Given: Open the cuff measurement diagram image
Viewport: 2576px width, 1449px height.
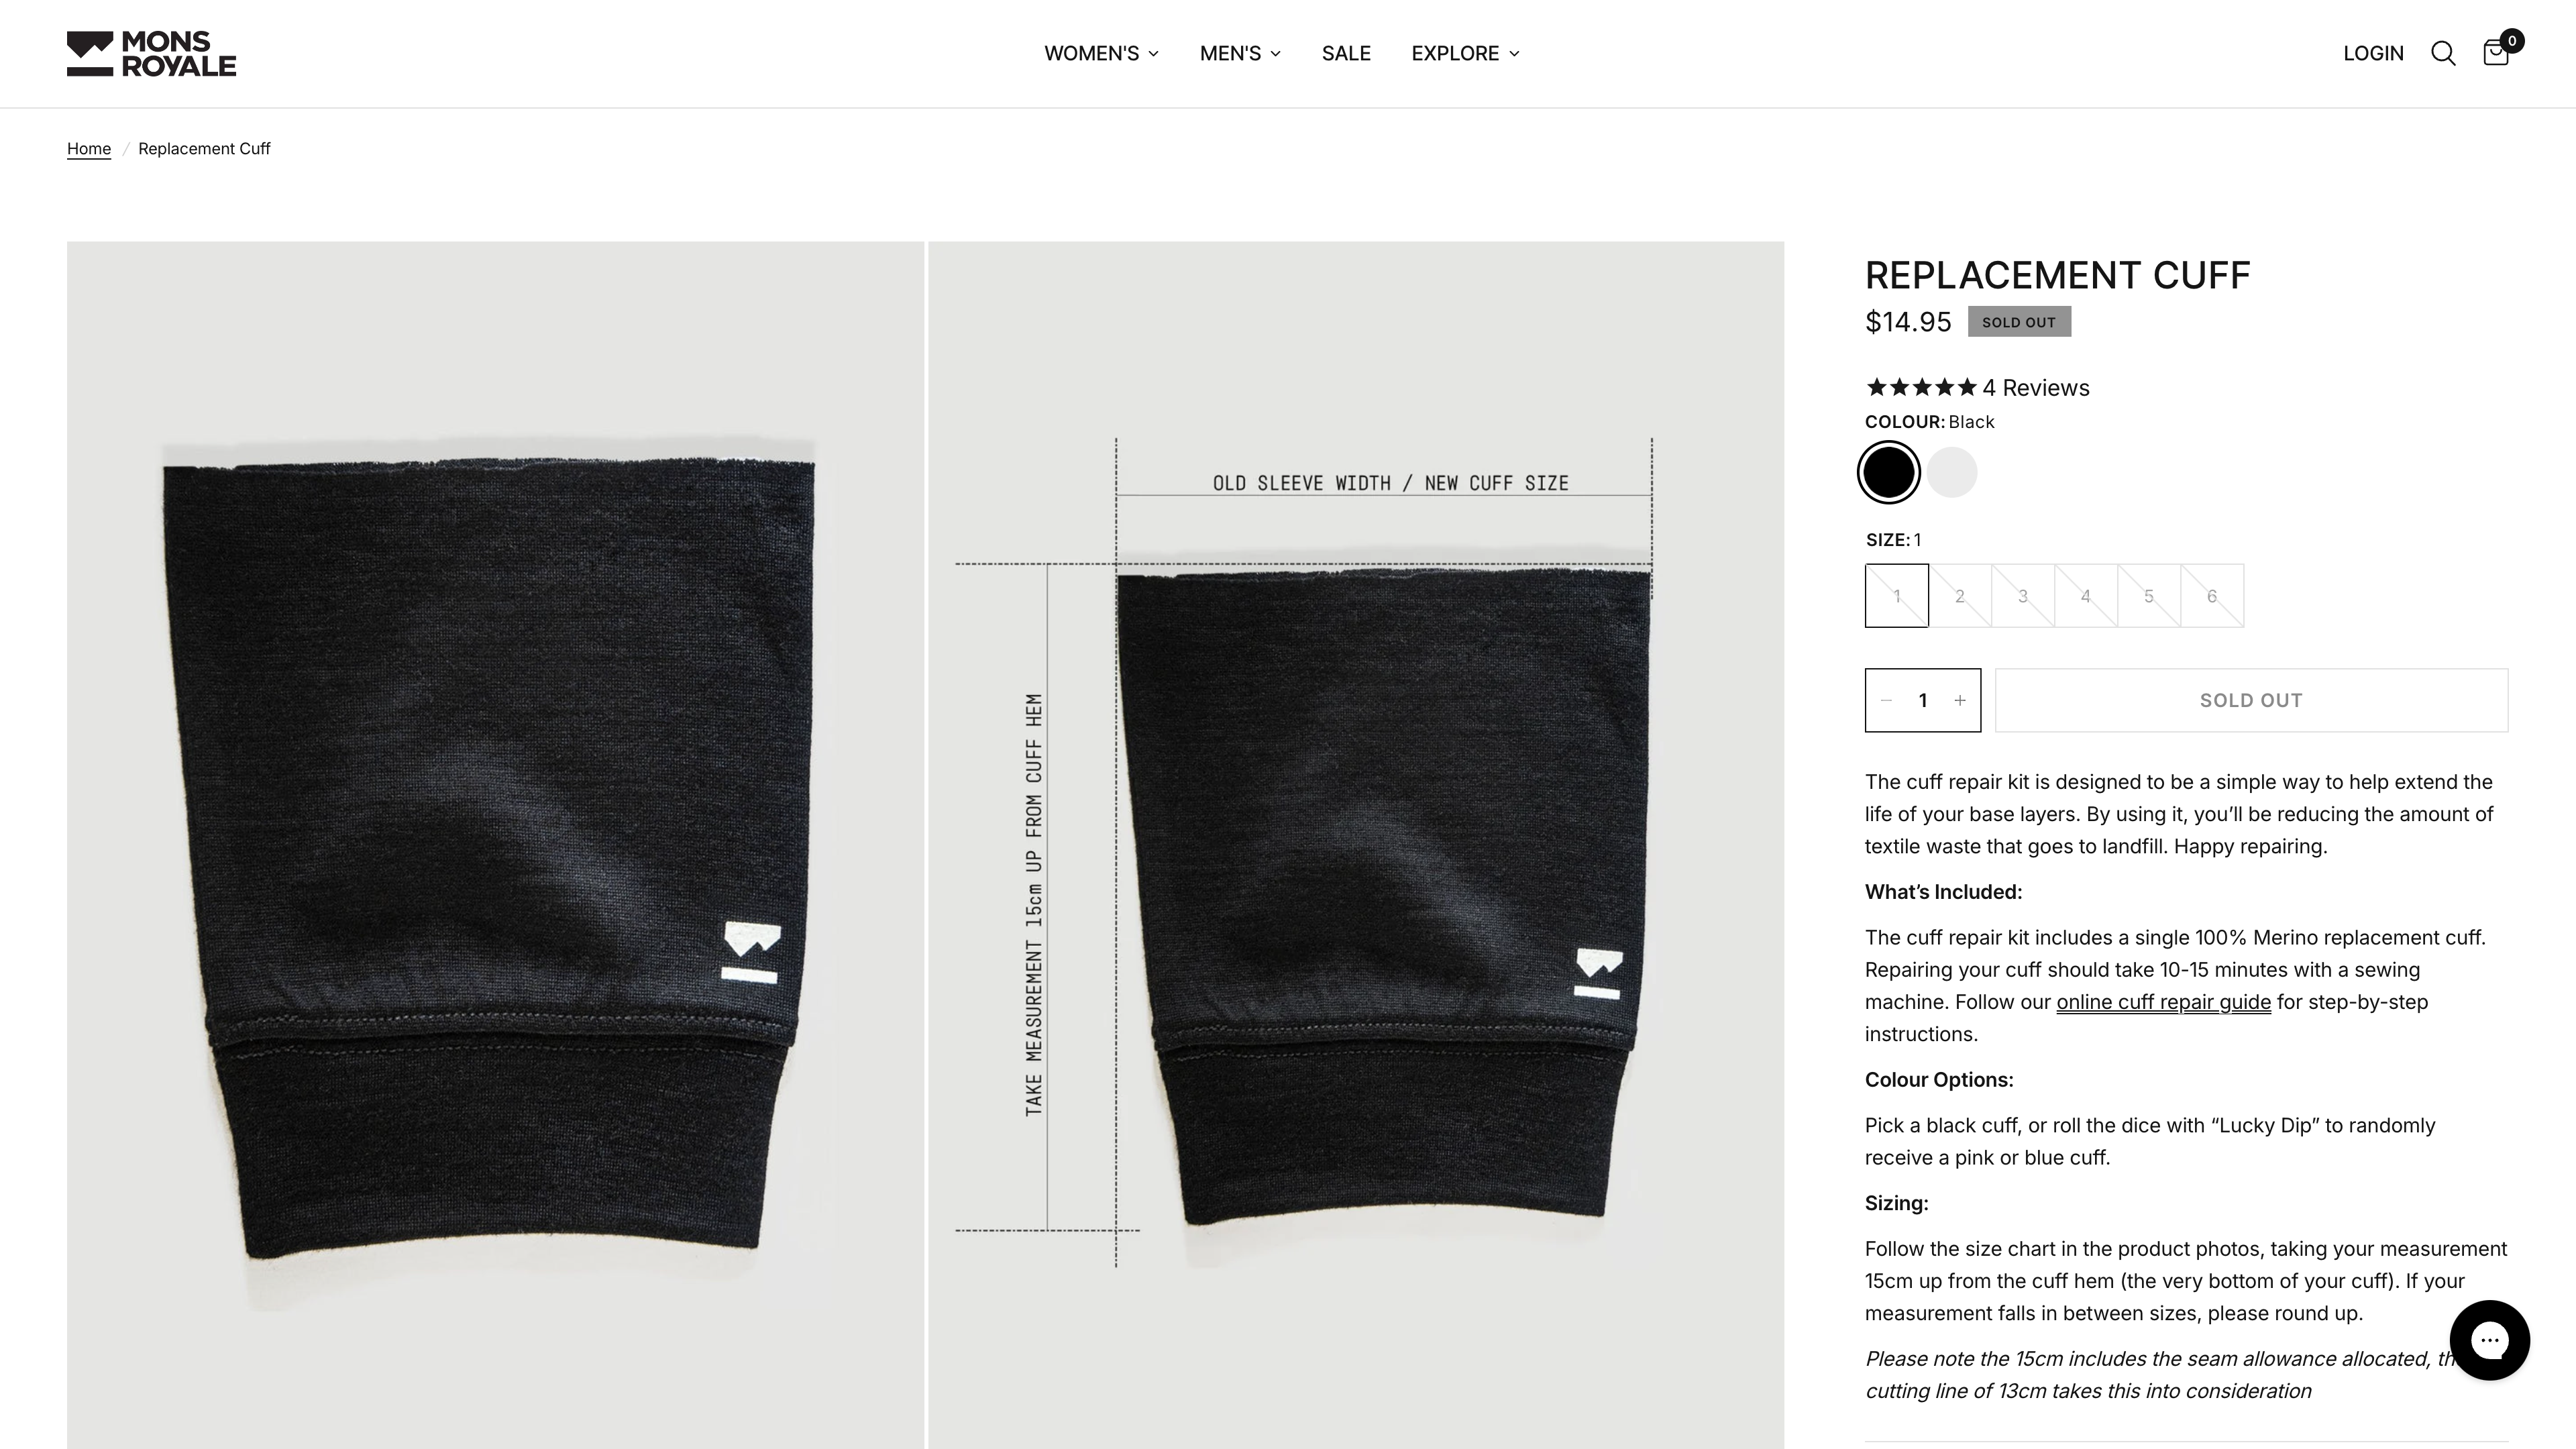Looking at the screenshot, I should 1356,845.
